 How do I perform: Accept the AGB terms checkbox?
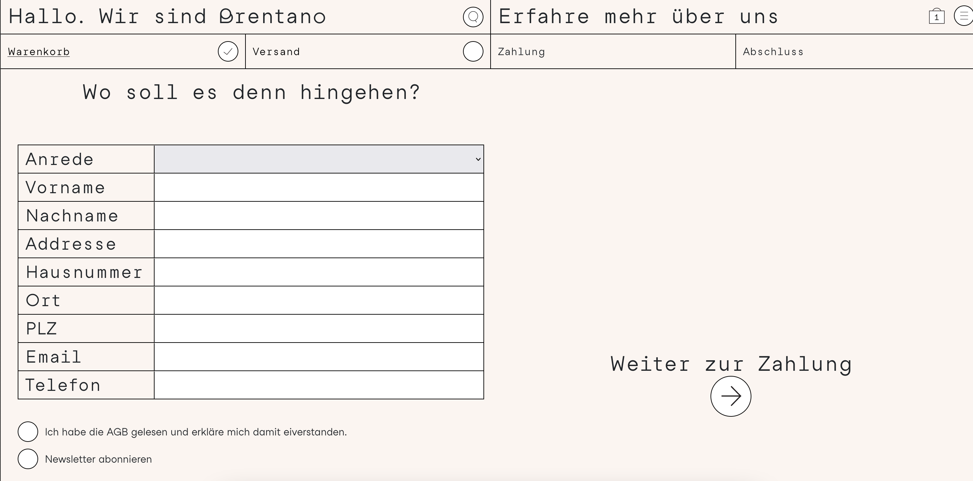28,432
